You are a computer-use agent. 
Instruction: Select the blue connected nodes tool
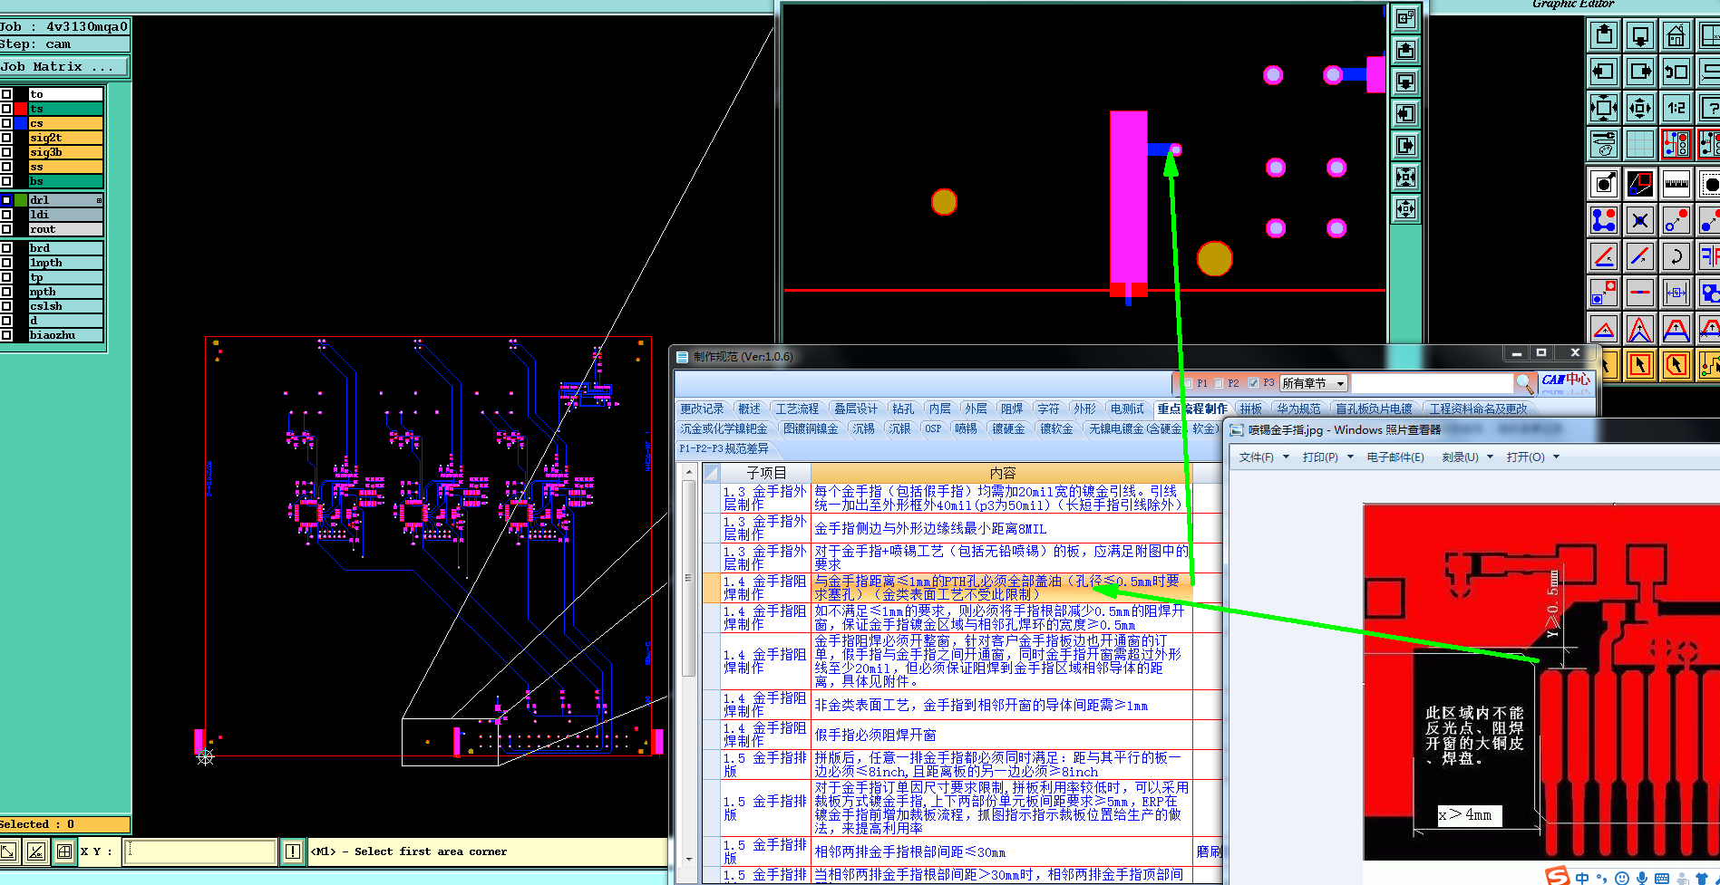coord(1603,220)
